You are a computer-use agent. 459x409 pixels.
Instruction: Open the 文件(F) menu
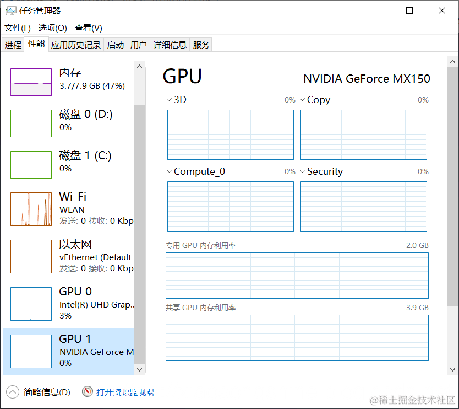pyautogui.click(x=17, y=28)
